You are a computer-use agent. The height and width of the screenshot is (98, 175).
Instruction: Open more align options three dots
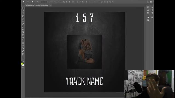pos(91,2)
